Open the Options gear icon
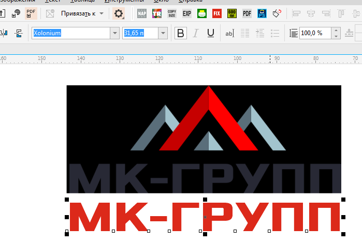 pos(119,13)
